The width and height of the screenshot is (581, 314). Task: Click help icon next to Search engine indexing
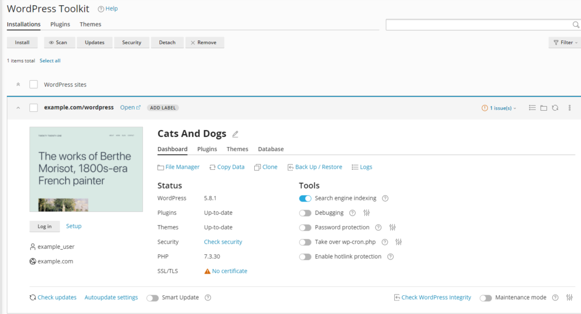385,198
